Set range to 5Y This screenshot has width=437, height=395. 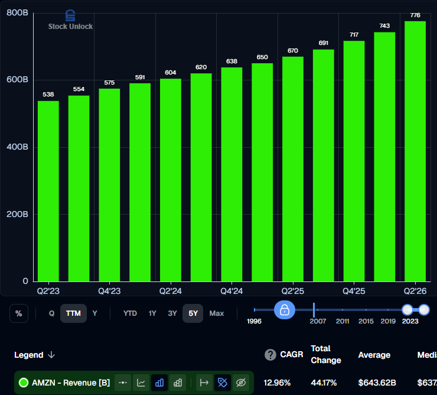(x=193, y=313)
